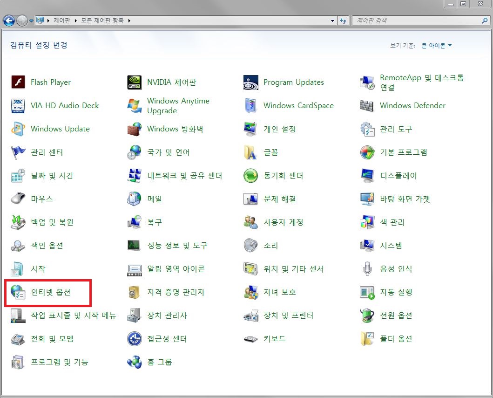Screen dimensions: 493x398
Task: Click the 동기화 센터 green sync icon
Action: tap(250, 176)
